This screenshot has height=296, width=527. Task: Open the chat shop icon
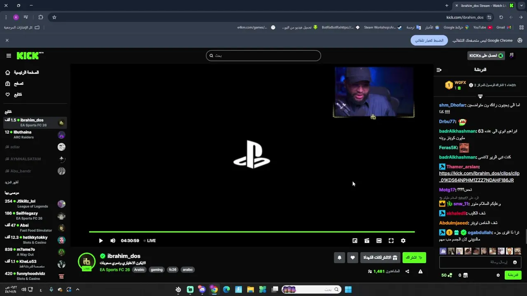pyautogui.click(x=466, y=275)
